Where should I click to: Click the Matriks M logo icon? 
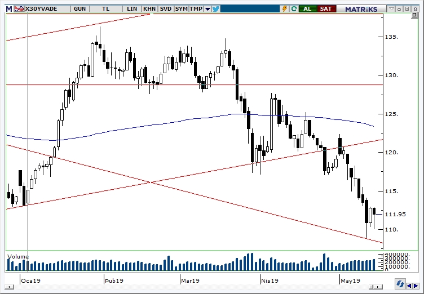pyautogui.click(x=9, y=9)
